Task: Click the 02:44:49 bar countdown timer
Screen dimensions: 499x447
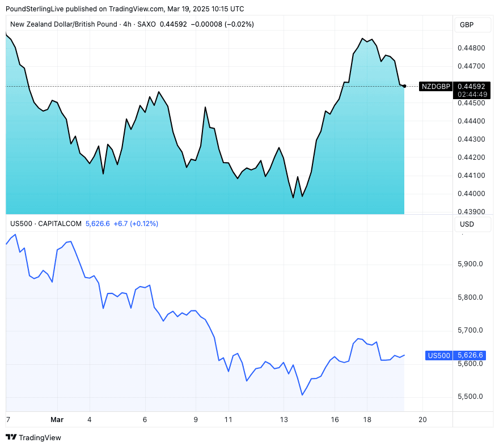Action: tap(472, 95)
